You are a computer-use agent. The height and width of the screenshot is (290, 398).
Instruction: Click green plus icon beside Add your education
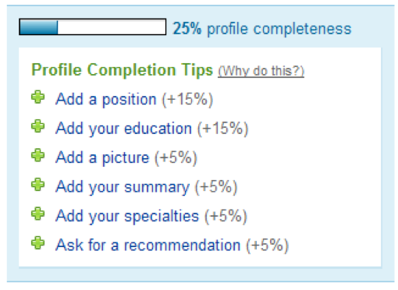point(38,126)
